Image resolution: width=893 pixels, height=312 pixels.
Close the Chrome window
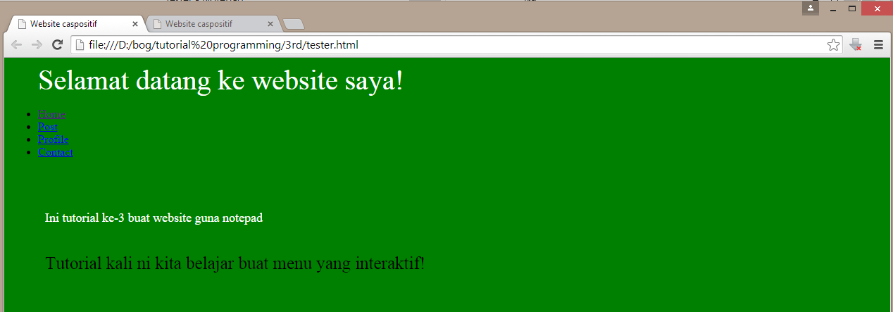(877, 8)
